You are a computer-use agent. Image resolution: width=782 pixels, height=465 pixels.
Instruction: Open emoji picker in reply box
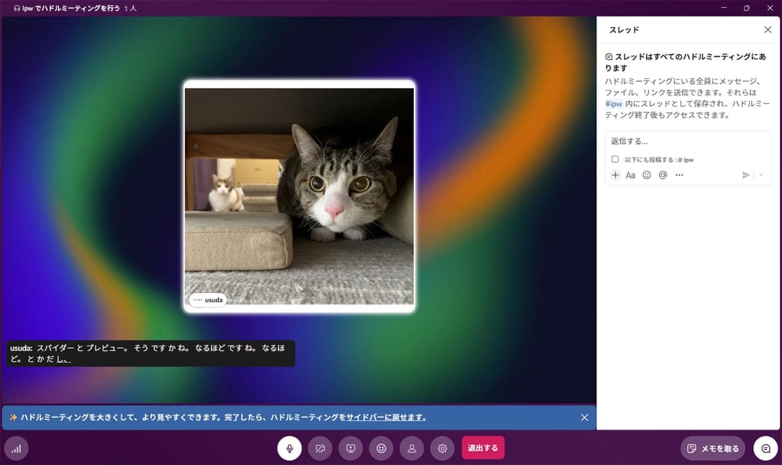(646, 175)
